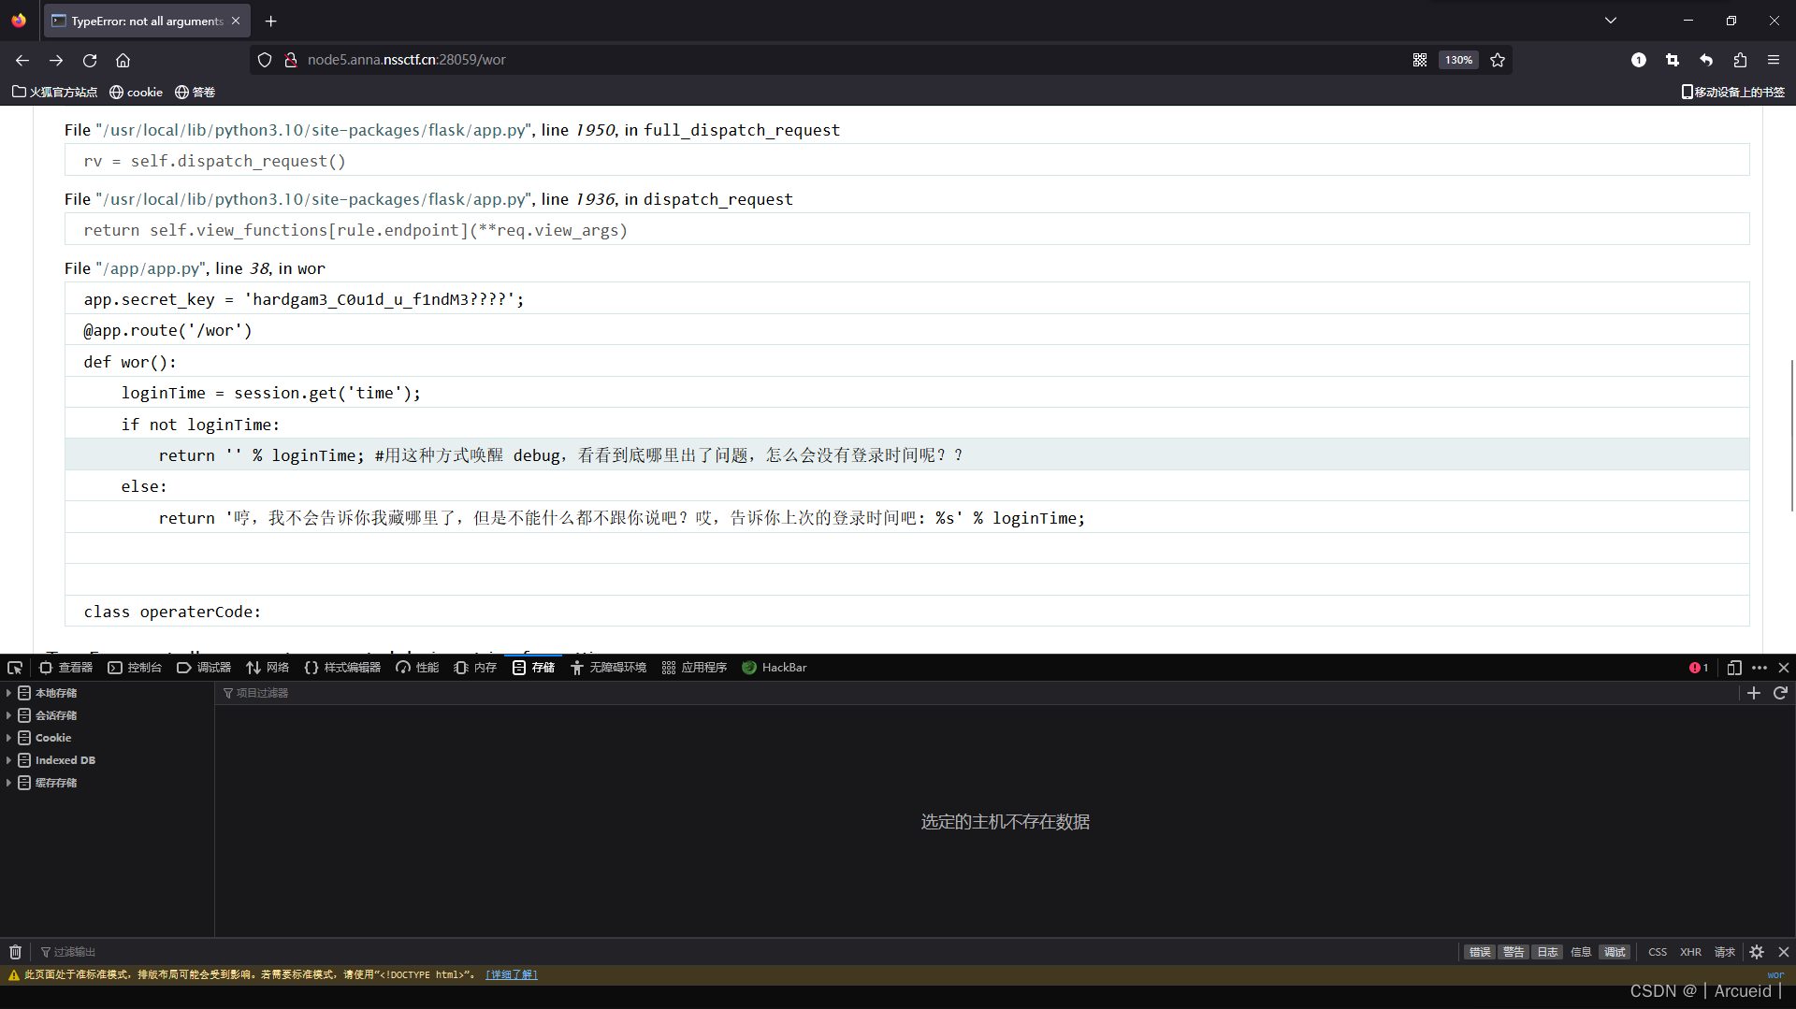1796x1009 pixels.
Task: Toggle the 调试 debug filter
Action: [1615, 952]
